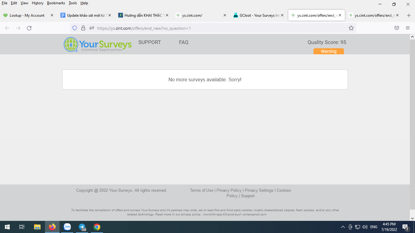Close the GCloot - Your Surveys tab
This screenshot has width=415, height=233.
coord(282,15)
